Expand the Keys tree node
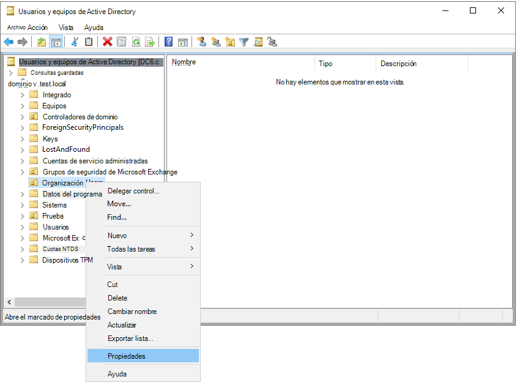The height and width of the screenshot is (385, 517). point(22,139)
